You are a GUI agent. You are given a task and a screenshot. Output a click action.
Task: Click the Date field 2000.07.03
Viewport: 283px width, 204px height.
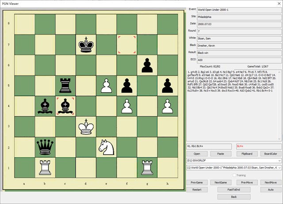(239, 24)
